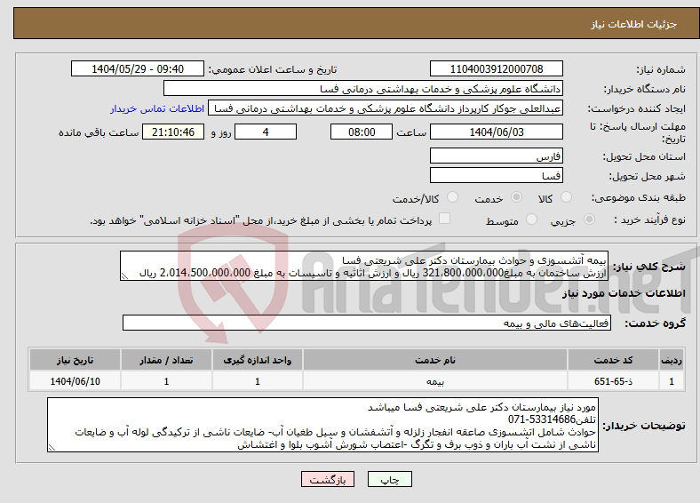Viewport: 700px width, 503px height.
Task: Select the متوسط purchase type radio
Action: [x=531, y=219]
